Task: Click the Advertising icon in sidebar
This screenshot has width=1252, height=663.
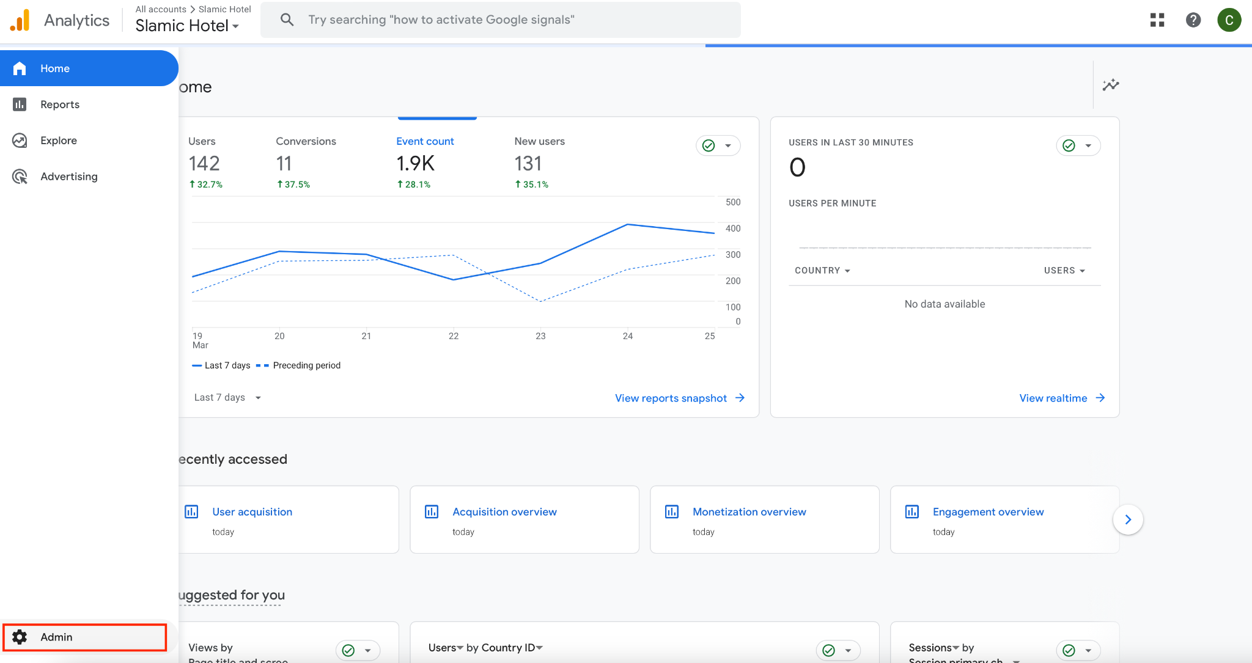Action: pos(20,177)
